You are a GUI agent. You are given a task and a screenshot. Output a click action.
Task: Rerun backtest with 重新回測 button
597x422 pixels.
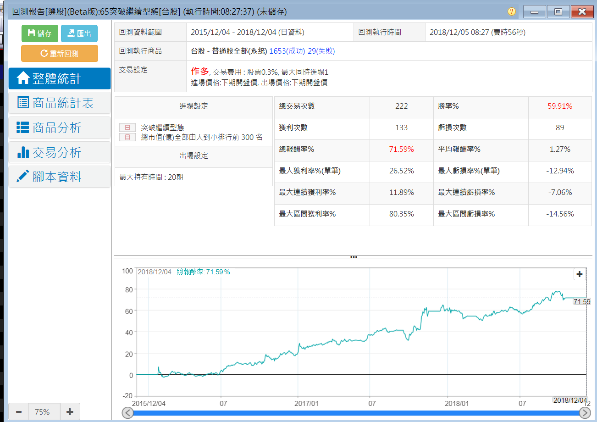59,54
